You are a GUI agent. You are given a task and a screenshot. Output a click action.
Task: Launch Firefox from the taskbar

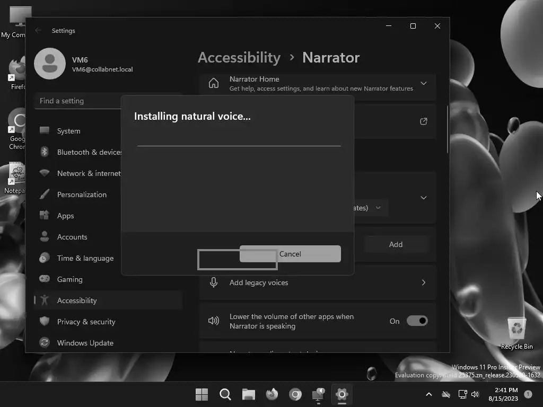click(272, 394)
